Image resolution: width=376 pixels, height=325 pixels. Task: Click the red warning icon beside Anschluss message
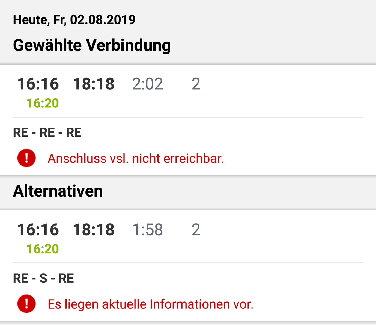pyautogui.click(x=26, y=158)
